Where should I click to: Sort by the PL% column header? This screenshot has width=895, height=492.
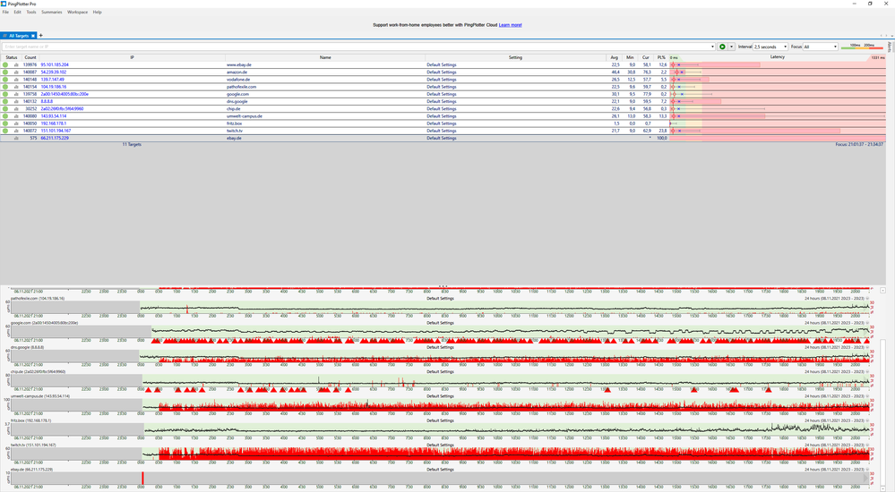(661, 57)
